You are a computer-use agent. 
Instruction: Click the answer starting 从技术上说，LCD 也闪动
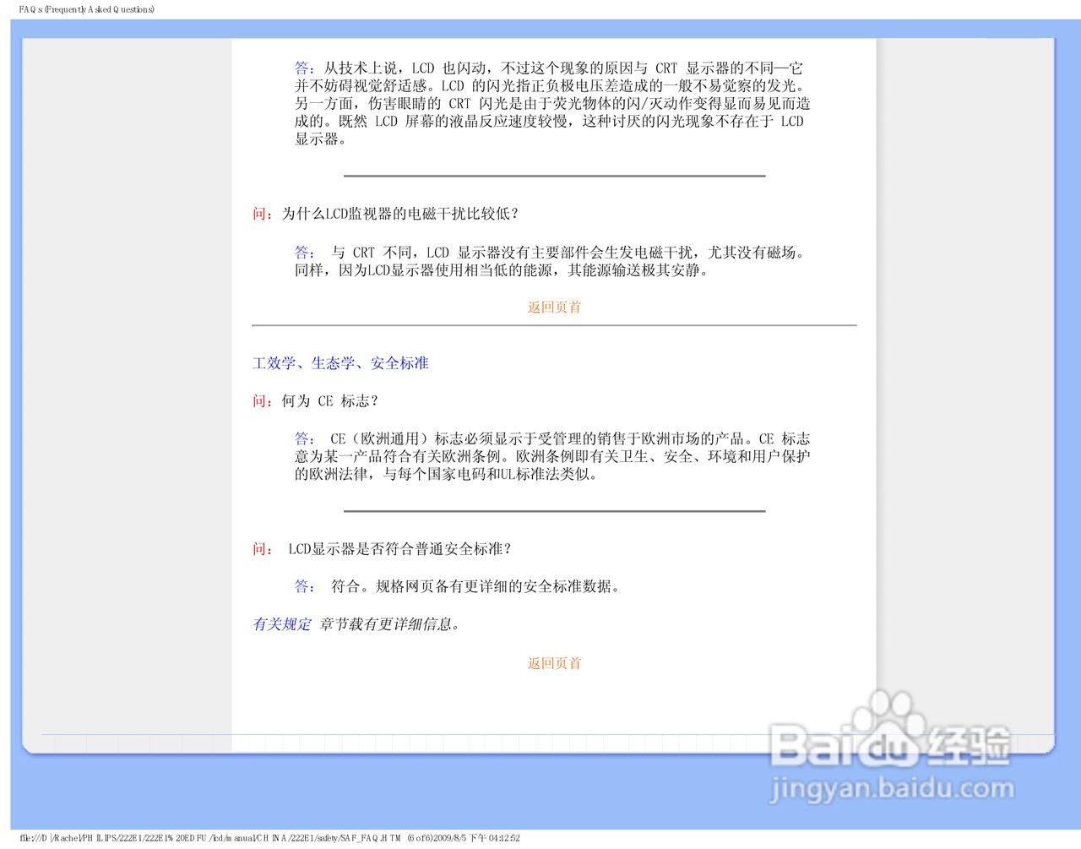pos(552,103)
